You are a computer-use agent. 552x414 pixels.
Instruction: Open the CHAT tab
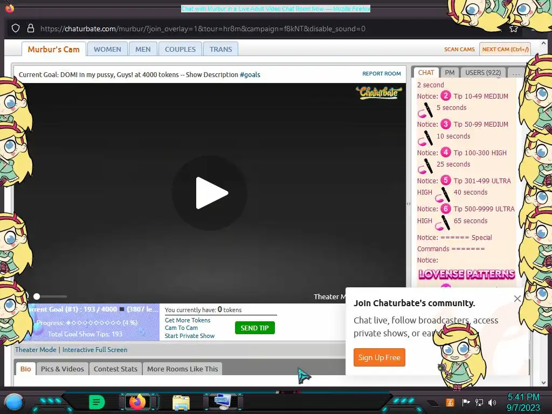pos(426,73)
